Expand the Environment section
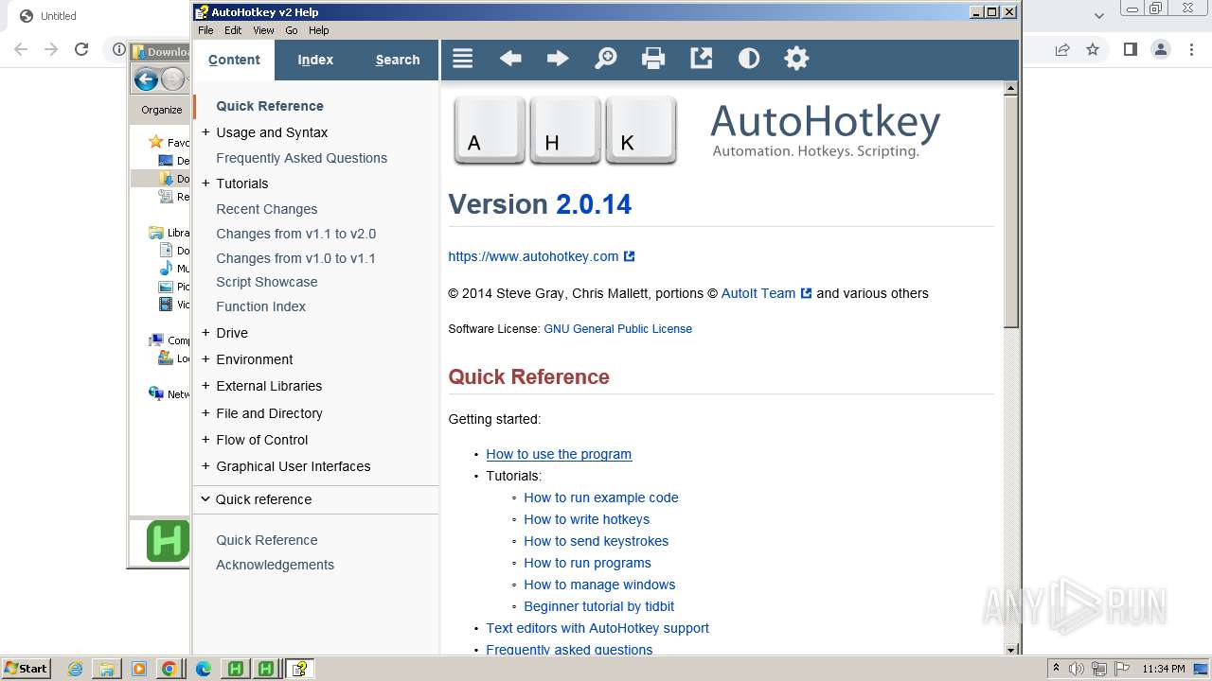Screen dimensions: 1212x681 click(205, 359)
